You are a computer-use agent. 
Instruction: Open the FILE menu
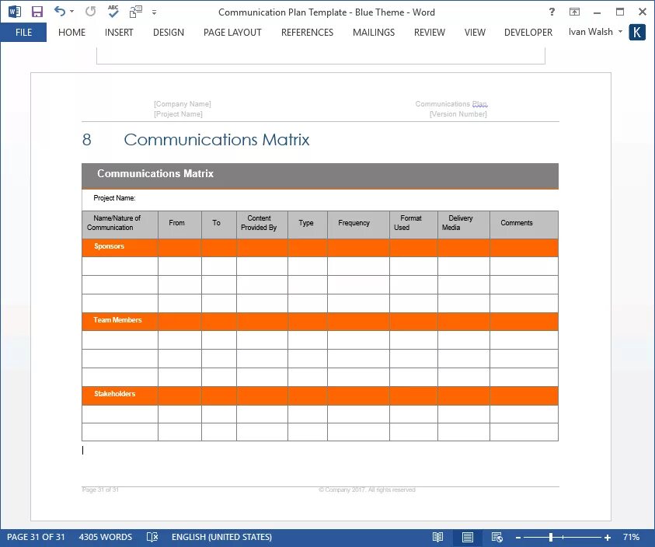pyautogui.click(x=23, y=32)
